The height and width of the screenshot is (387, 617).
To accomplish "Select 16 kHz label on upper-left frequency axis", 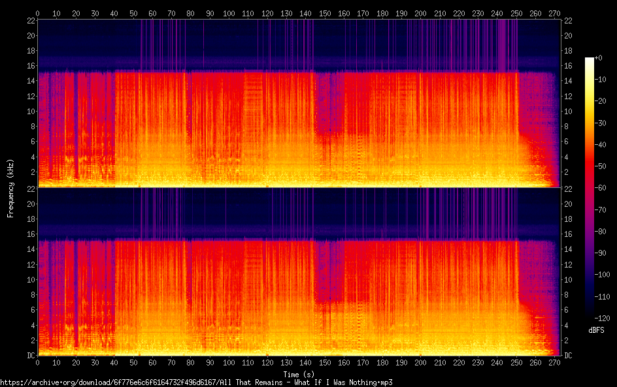I will click(29, 66).
